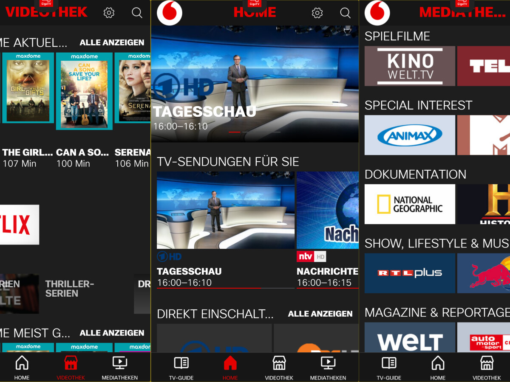The height and width of the screenshot is (382, 510).
Task: Select the Animax channel logo
Action: point(410,135)
